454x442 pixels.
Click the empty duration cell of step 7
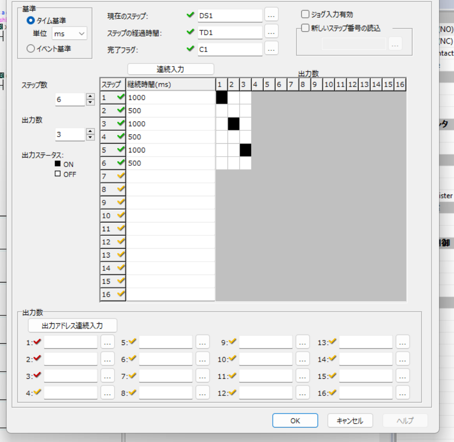(171, 177)
